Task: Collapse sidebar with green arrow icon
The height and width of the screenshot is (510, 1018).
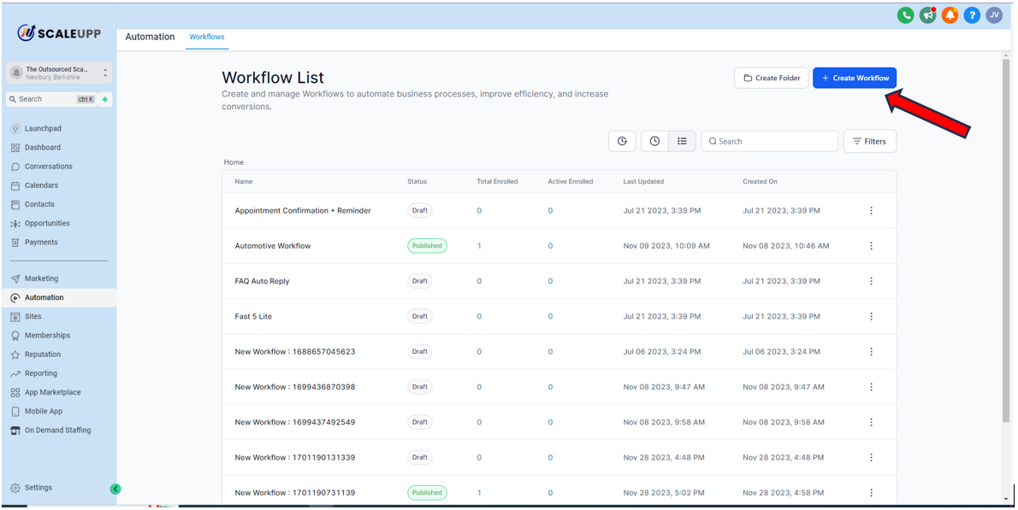Action: click(115, 489)
